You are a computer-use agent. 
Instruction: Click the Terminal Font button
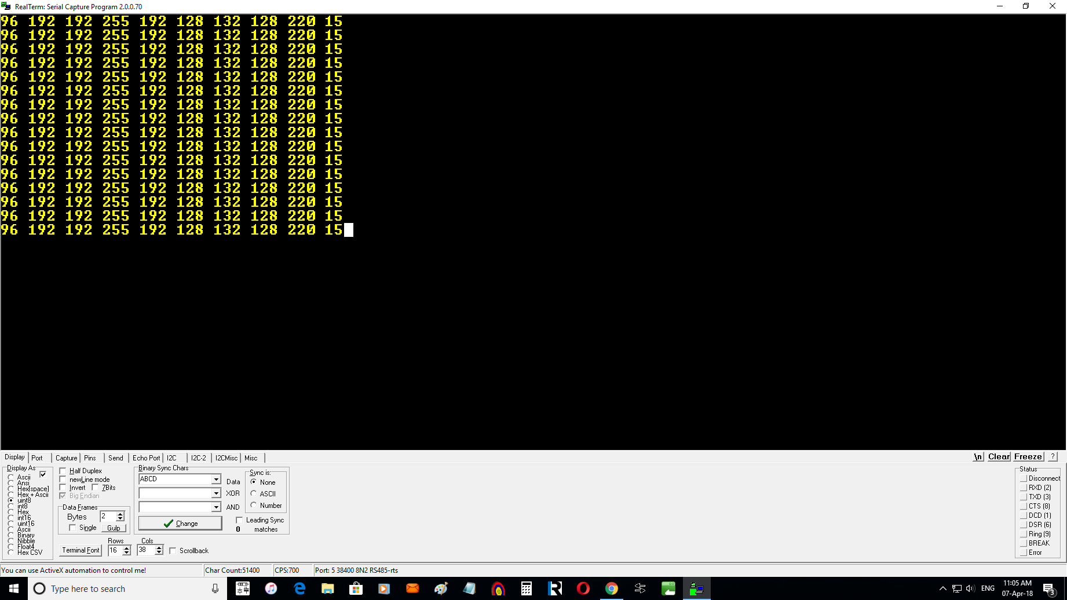click(81, 550)
